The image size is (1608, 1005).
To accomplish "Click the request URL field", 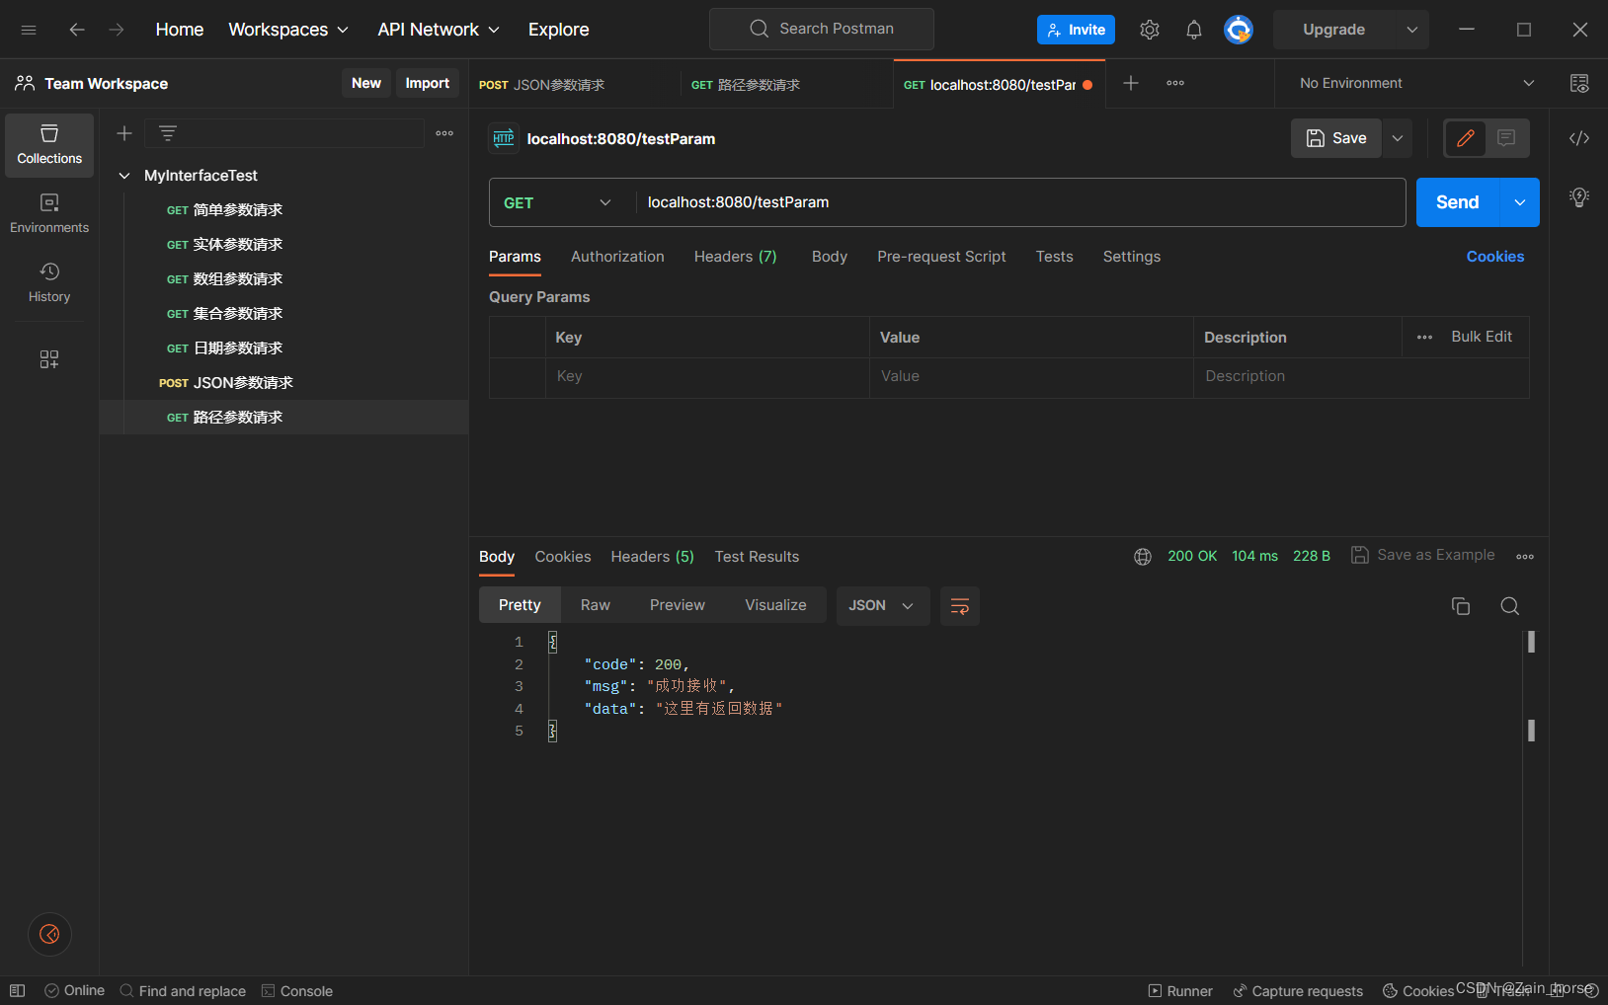I will pyautogui.click(x=1020, y=202).
